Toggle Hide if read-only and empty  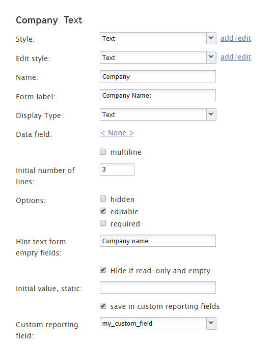coord(103,270)
